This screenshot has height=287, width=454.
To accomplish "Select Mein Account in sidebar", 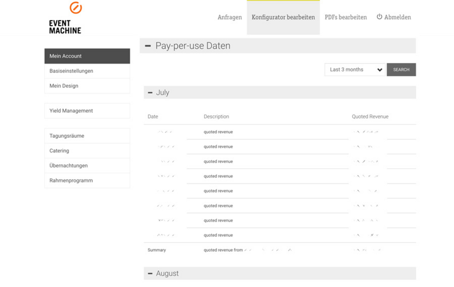I will point(87,56).
